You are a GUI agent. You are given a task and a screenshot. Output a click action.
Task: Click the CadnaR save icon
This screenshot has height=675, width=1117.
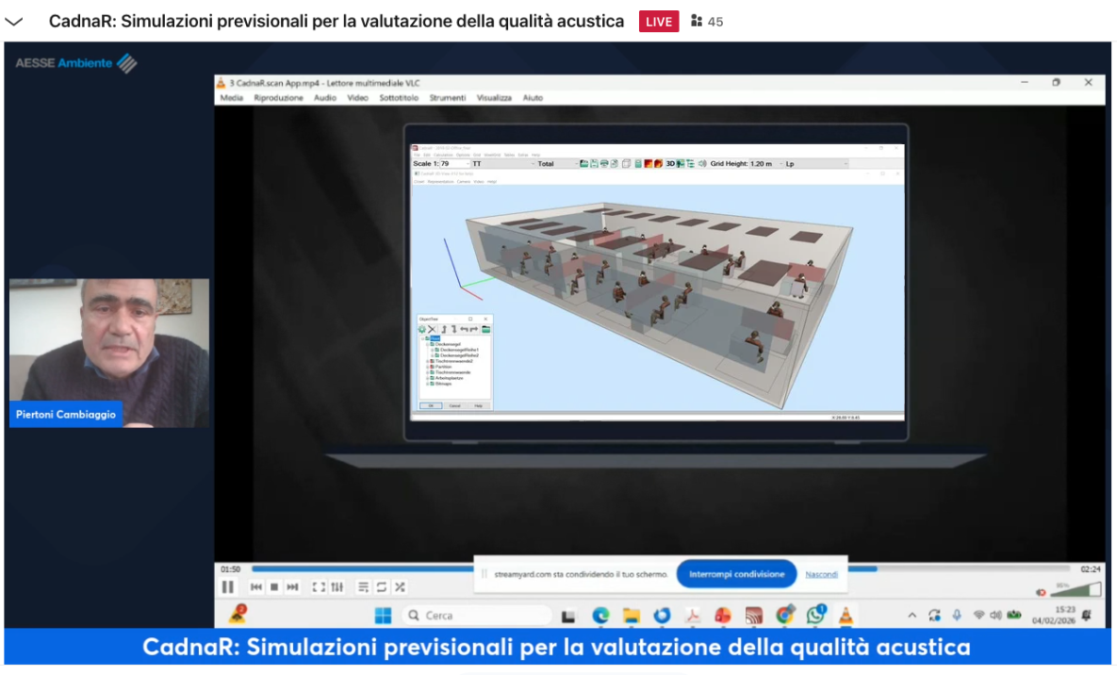594,164
